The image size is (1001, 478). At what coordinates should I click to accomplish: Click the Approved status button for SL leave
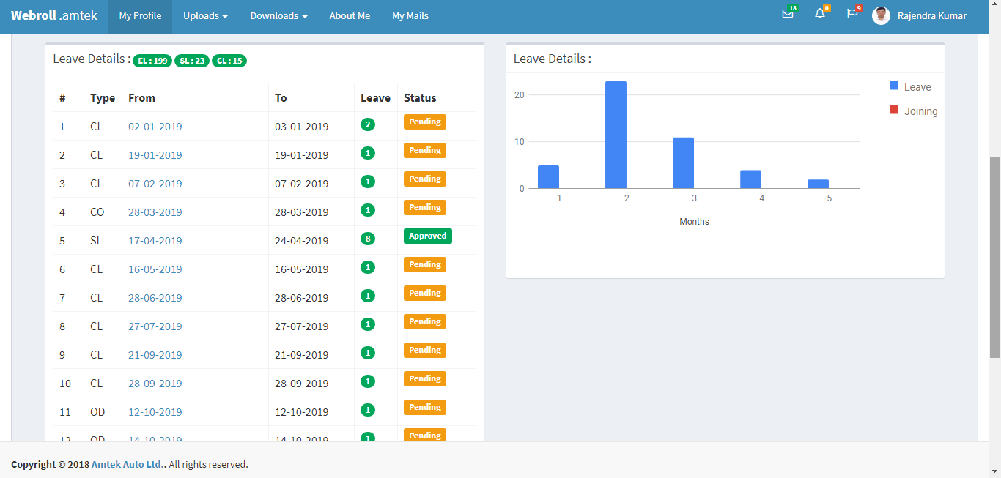(427, 236)
